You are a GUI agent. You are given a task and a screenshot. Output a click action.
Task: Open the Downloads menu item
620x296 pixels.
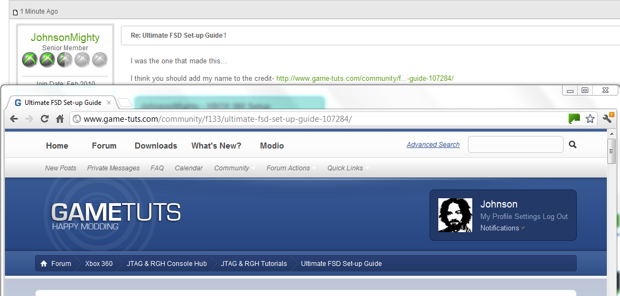156,146
